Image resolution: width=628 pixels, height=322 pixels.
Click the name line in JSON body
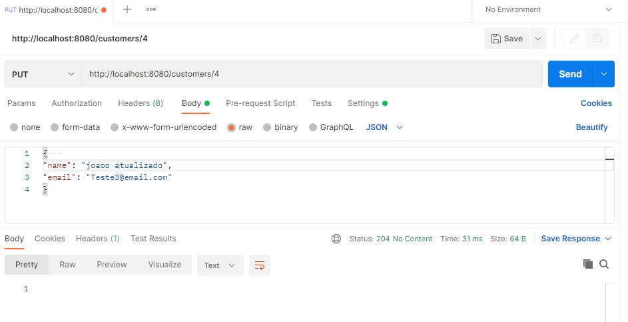(107, 165)
